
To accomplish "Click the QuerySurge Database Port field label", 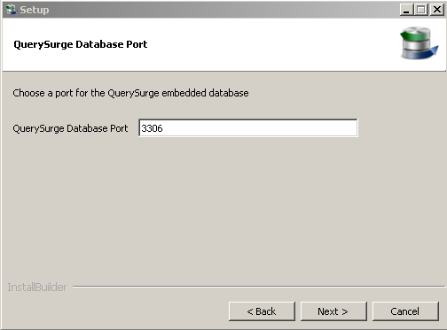I will coord(70,128).
